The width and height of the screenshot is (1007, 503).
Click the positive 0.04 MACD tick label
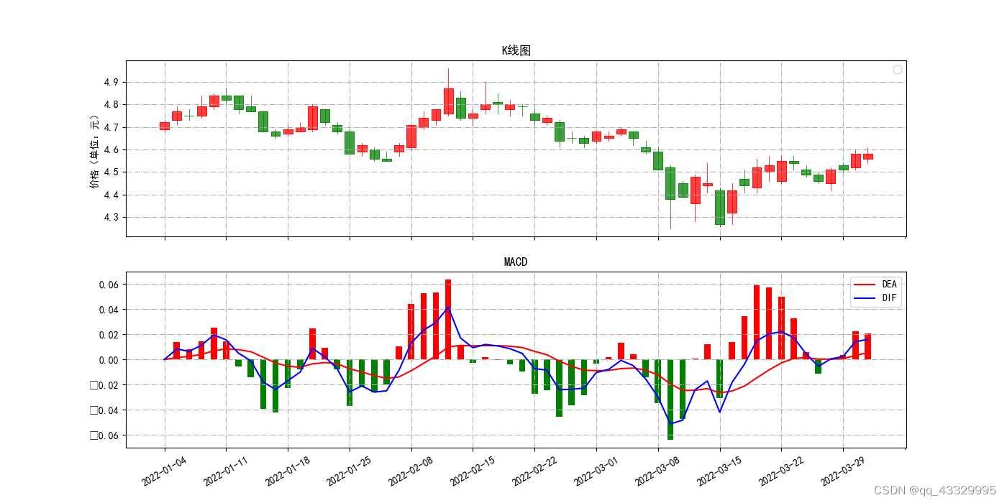109,310
